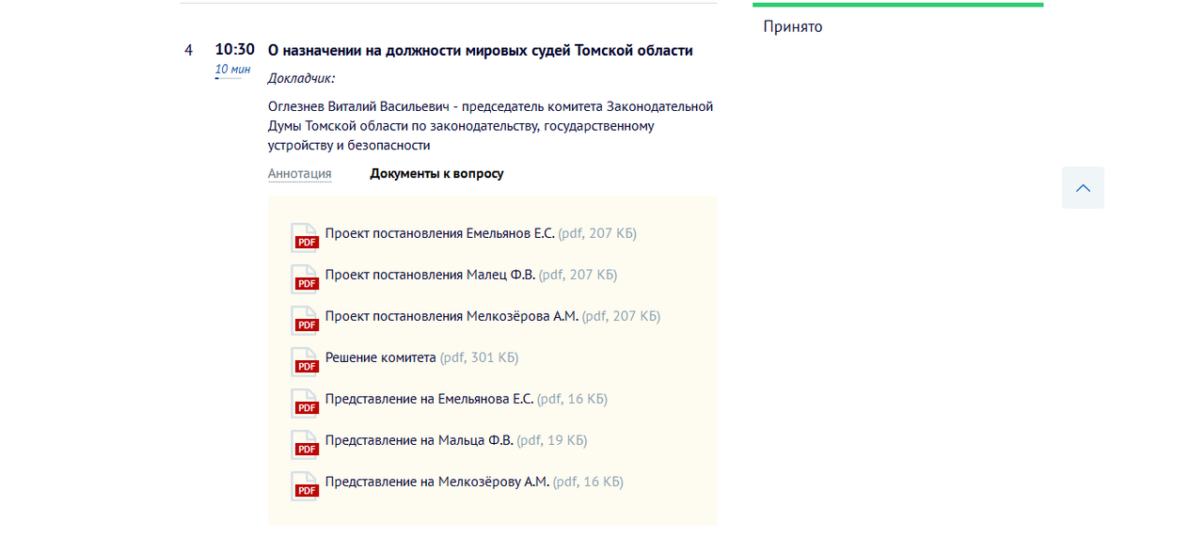
Task: Click the Принято status text
Action: pos(793,26)
